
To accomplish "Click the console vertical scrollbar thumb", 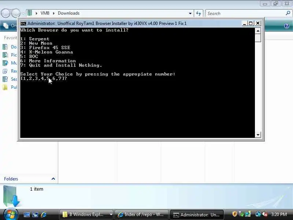I will coord(258,38).
